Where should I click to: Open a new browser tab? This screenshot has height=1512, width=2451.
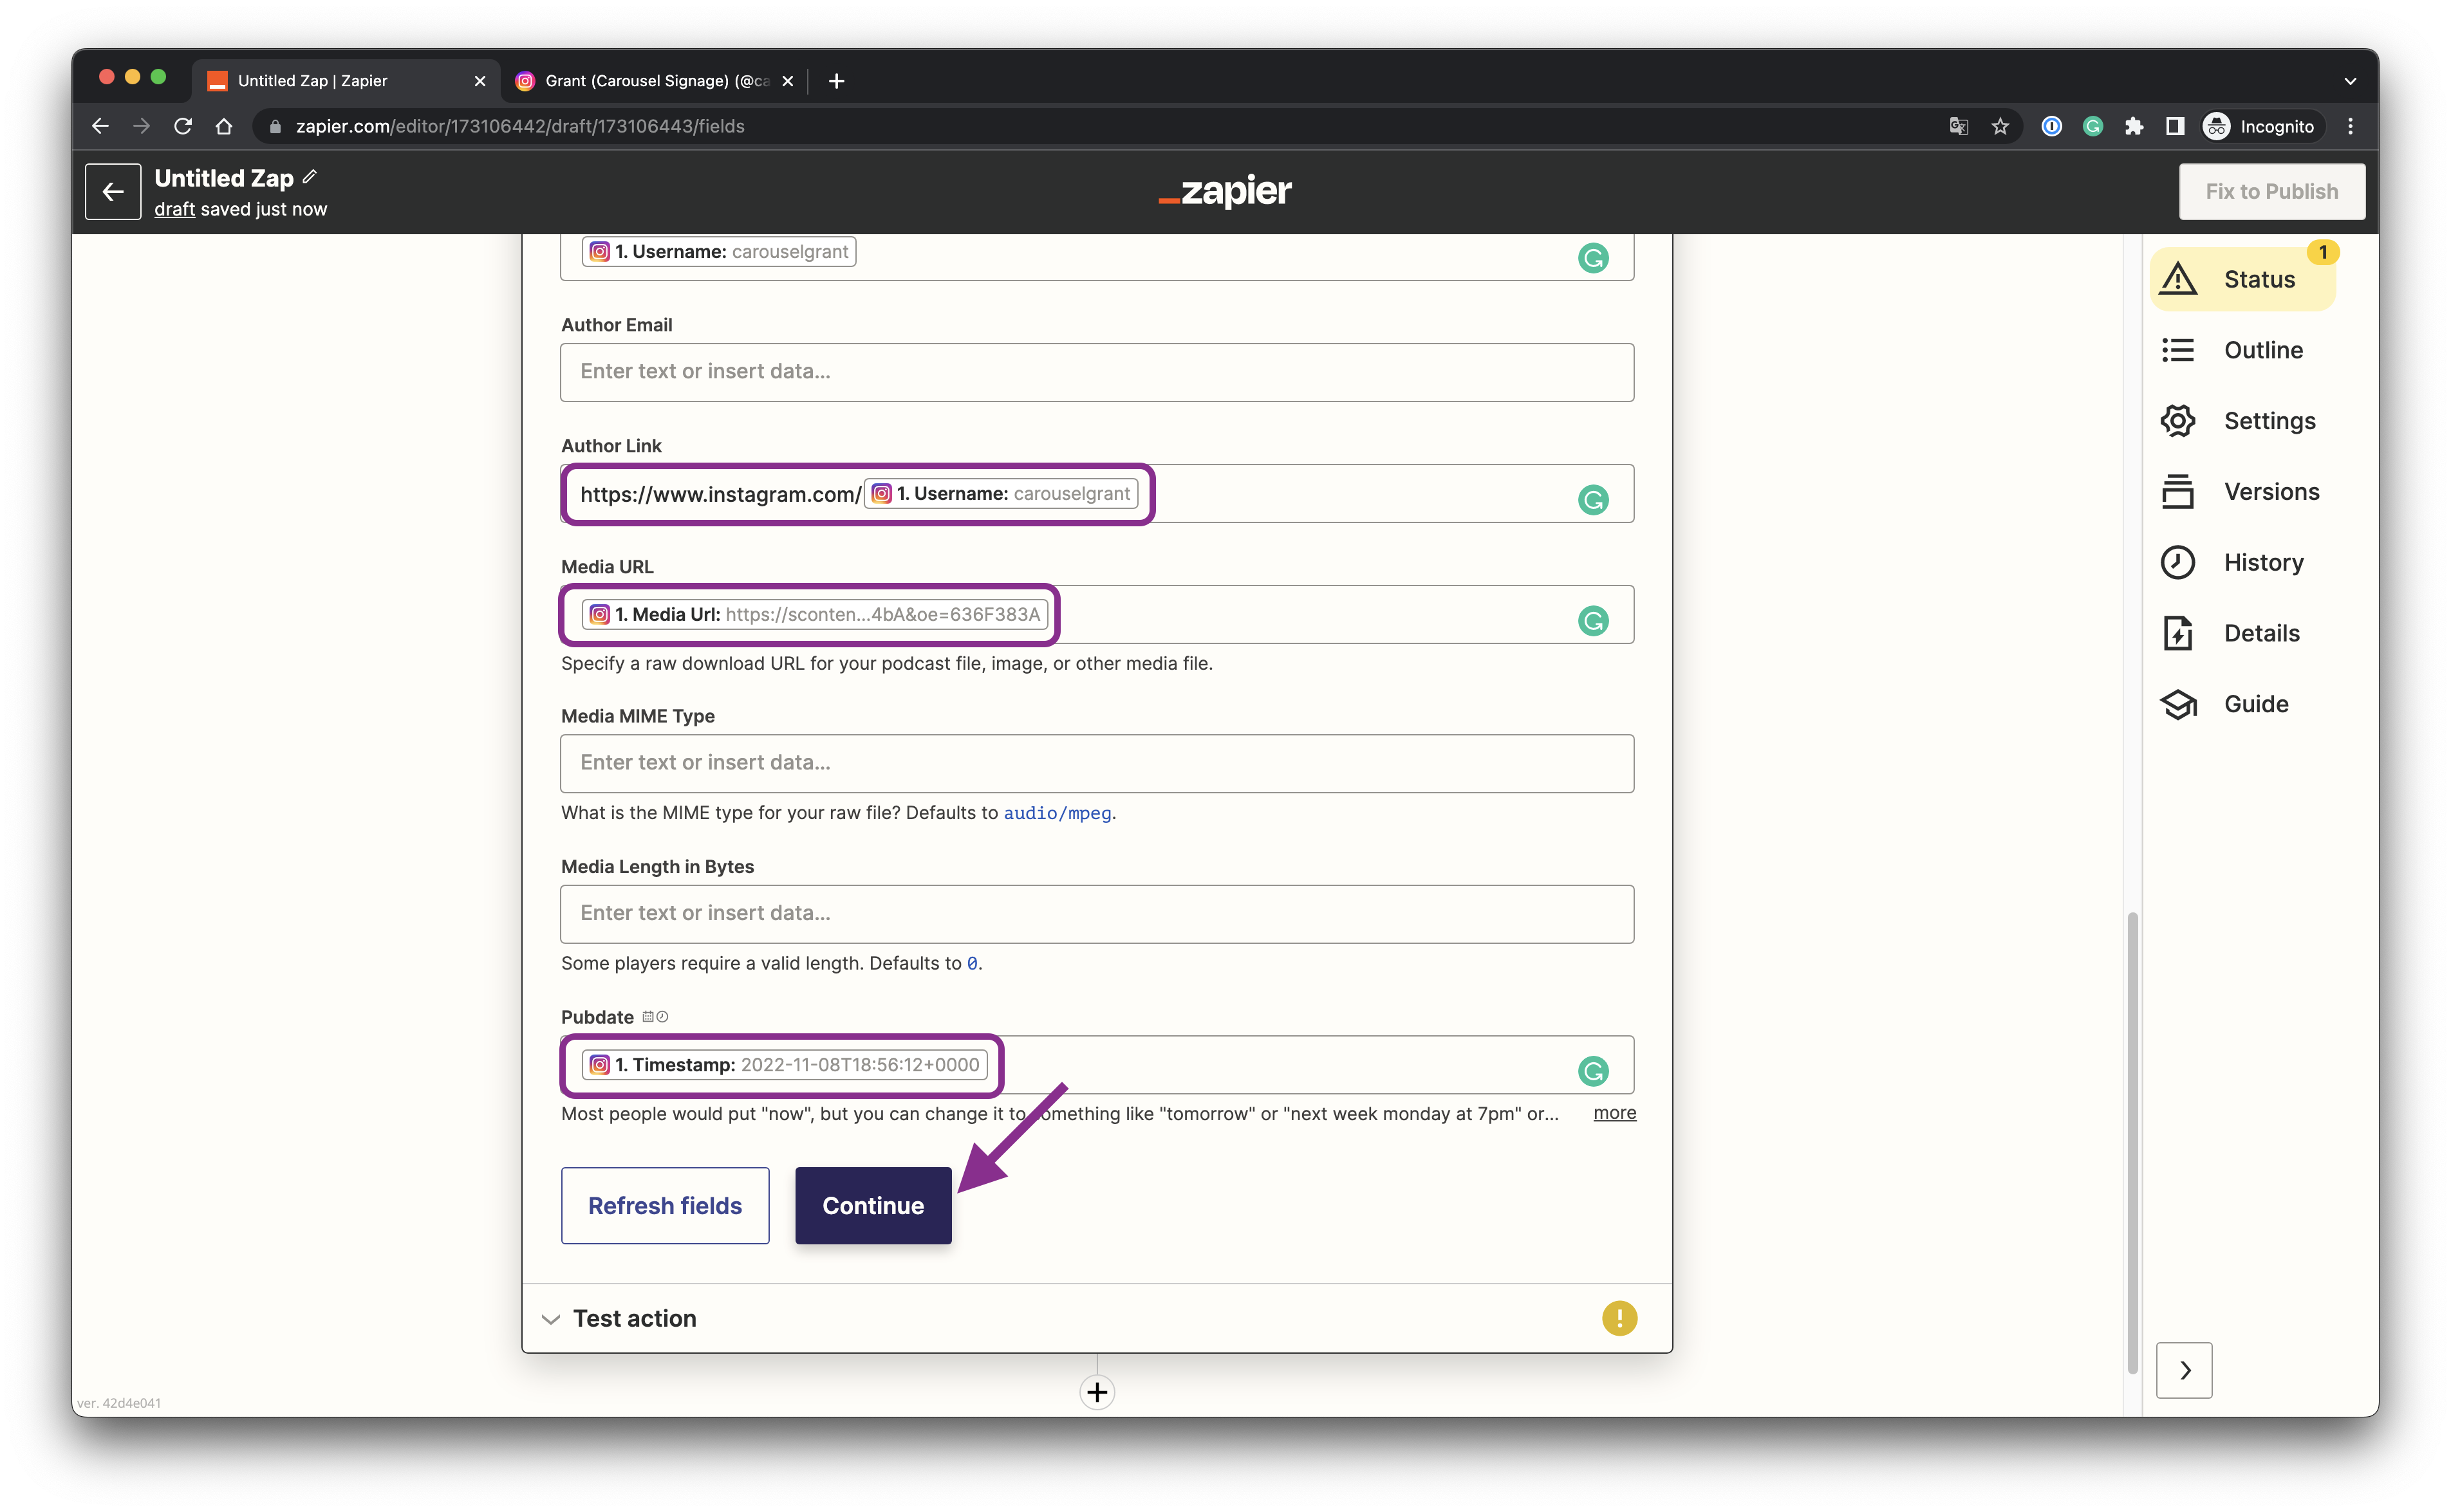pyautogui.click(x=836, y=81)
